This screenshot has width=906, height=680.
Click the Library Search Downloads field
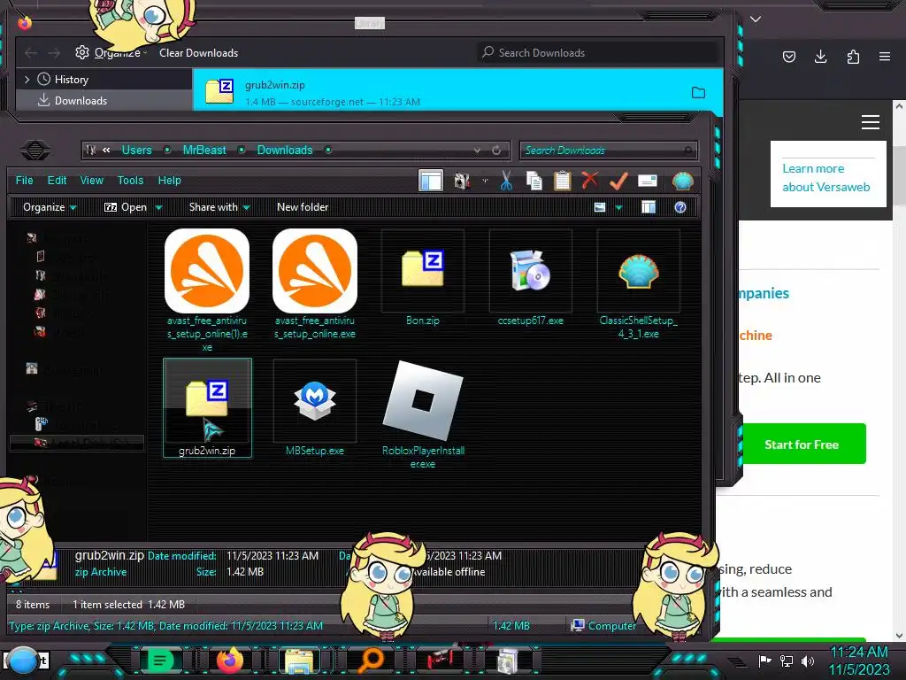[598, 52]
